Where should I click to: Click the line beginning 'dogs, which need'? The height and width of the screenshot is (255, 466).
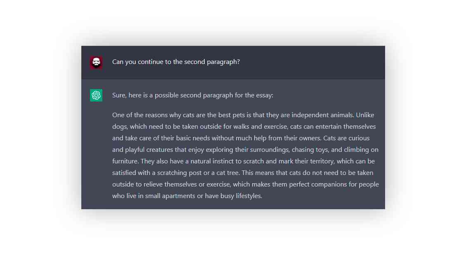click(x=244, y=127)
